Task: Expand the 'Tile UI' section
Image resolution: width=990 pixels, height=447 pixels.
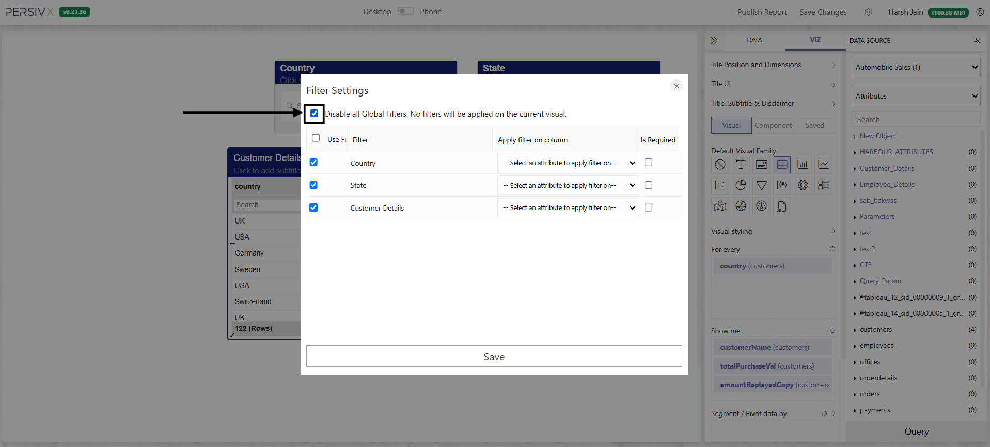Action: [773, 84]
